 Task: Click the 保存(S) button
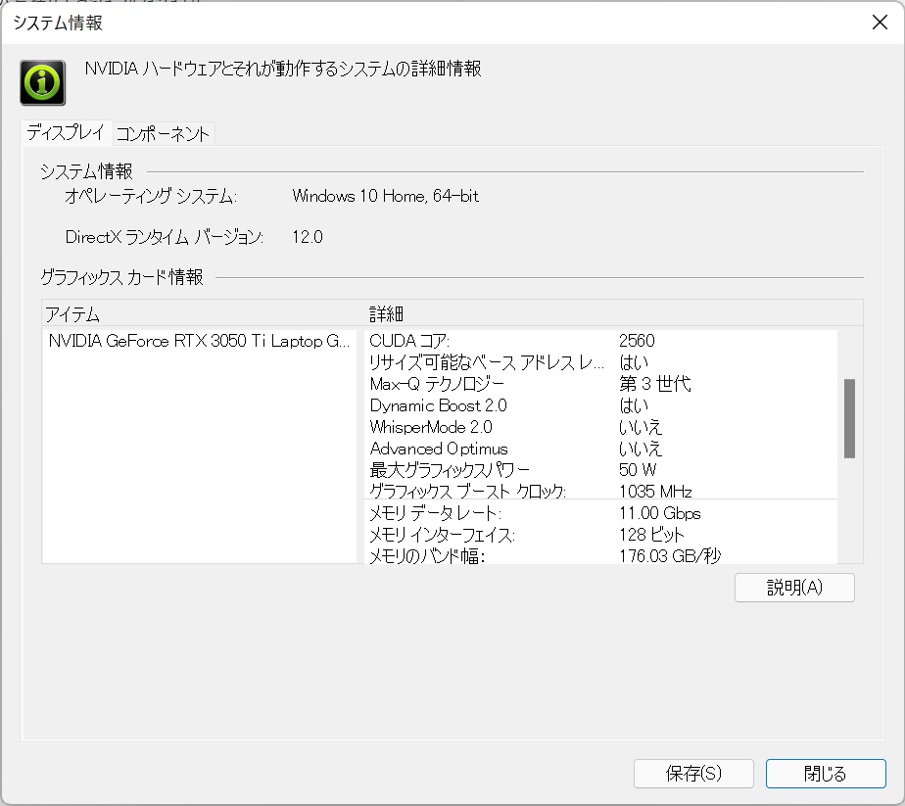click(693, 773)
